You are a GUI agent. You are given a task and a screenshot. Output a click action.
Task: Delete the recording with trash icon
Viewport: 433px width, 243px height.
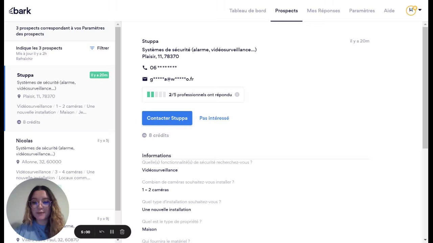pyautogui.click(x=122, y=232)
